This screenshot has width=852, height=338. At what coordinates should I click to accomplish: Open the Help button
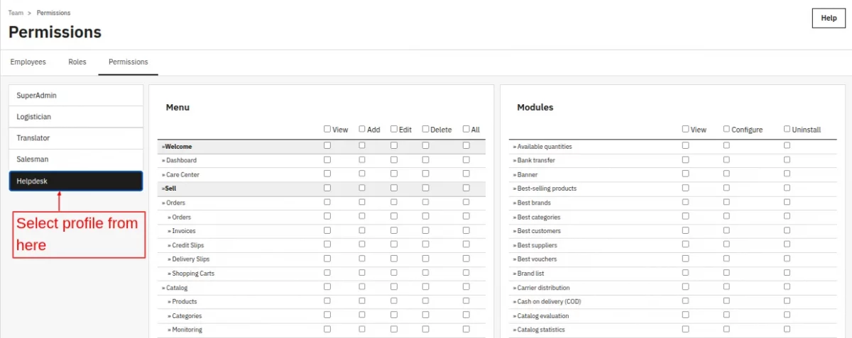pos(829,18)
